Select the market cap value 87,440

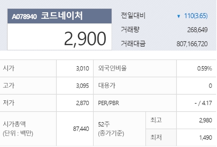pyautogui.click(x=81, y=129)
